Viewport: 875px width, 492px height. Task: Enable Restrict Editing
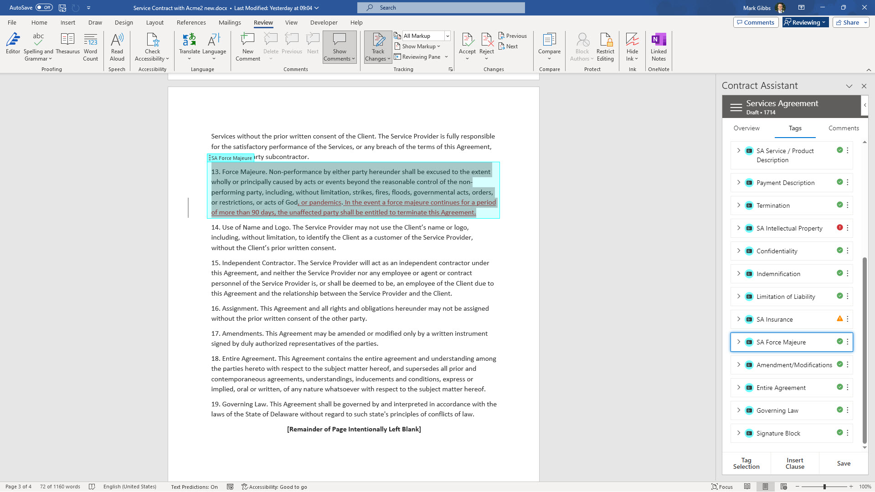pos(605,46)
